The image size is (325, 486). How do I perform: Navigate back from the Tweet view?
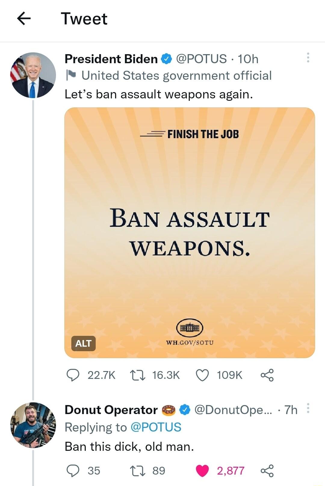click(x=24, y=19)
